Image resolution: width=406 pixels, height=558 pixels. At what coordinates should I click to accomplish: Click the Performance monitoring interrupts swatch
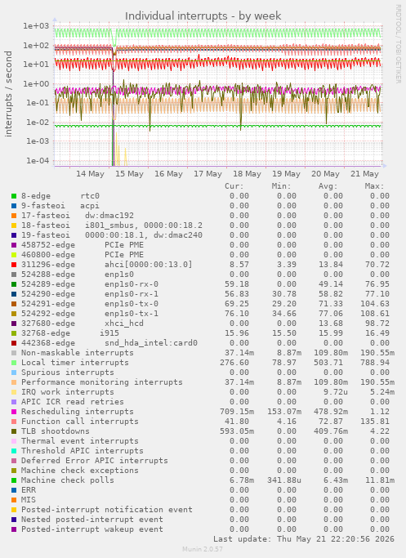pos(14,382)
